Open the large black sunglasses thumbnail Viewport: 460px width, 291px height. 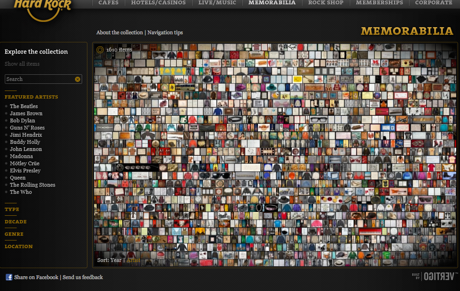(221, 175)
